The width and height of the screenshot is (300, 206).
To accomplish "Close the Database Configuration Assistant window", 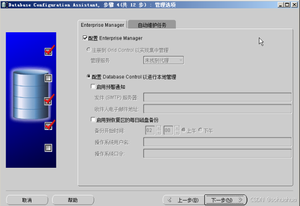I will pos(294,5).
